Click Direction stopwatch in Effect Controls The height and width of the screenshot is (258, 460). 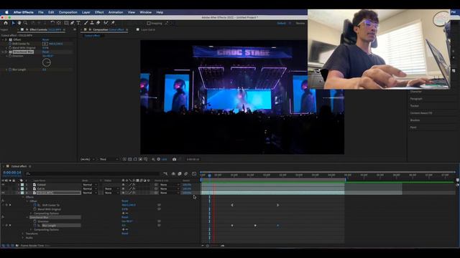point(10,56)
